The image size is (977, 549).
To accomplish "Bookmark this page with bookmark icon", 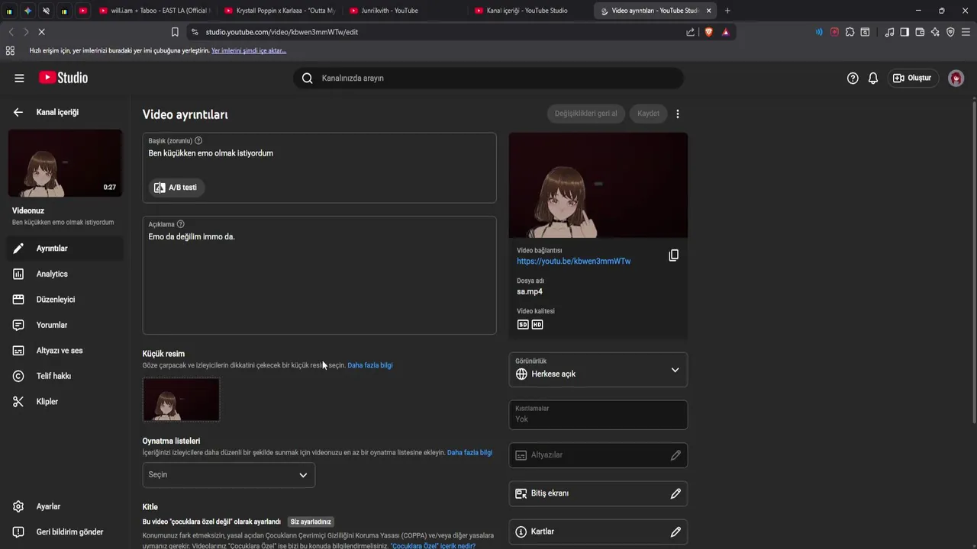I will [175, 32].
